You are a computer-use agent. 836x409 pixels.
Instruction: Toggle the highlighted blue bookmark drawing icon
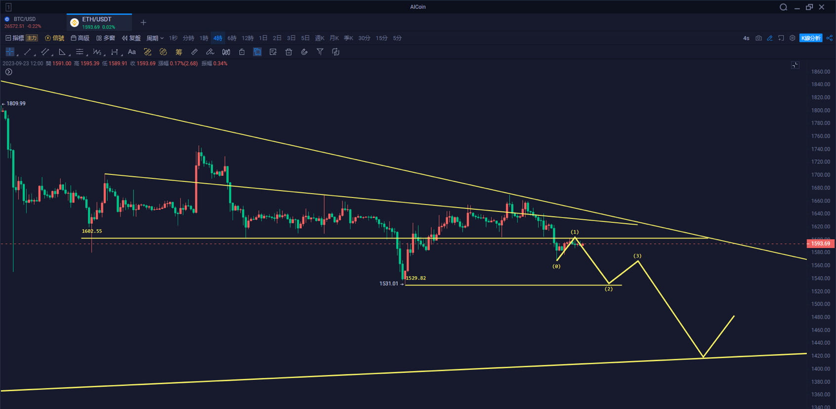click(x=257, y=52)
